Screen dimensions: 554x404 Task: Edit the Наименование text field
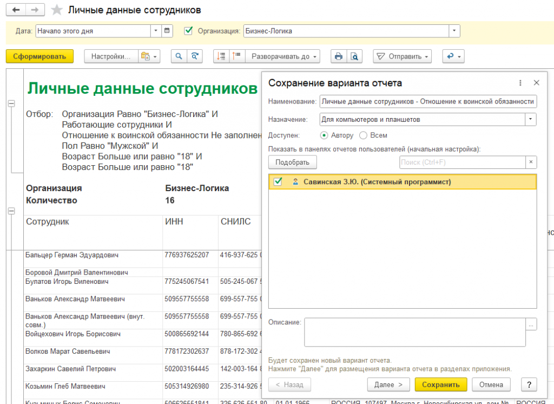[x=428, y=101]
